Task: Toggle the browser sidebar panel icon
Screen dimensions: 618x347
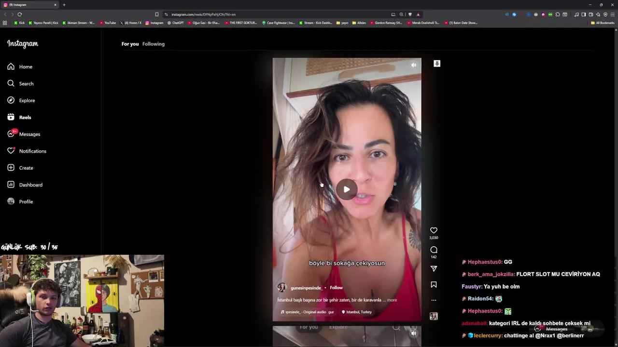Action: 584,14
